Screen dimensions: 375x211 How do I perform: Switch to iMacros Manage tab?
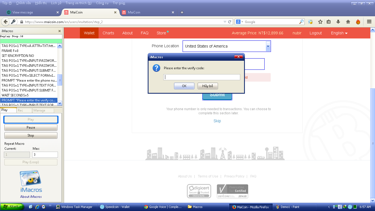(x=43, y=110)
